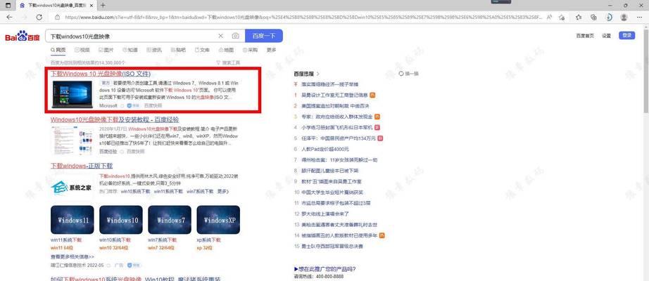Click the 百度一下 search button
649x281 pixels.
click(x=264, y=36)
